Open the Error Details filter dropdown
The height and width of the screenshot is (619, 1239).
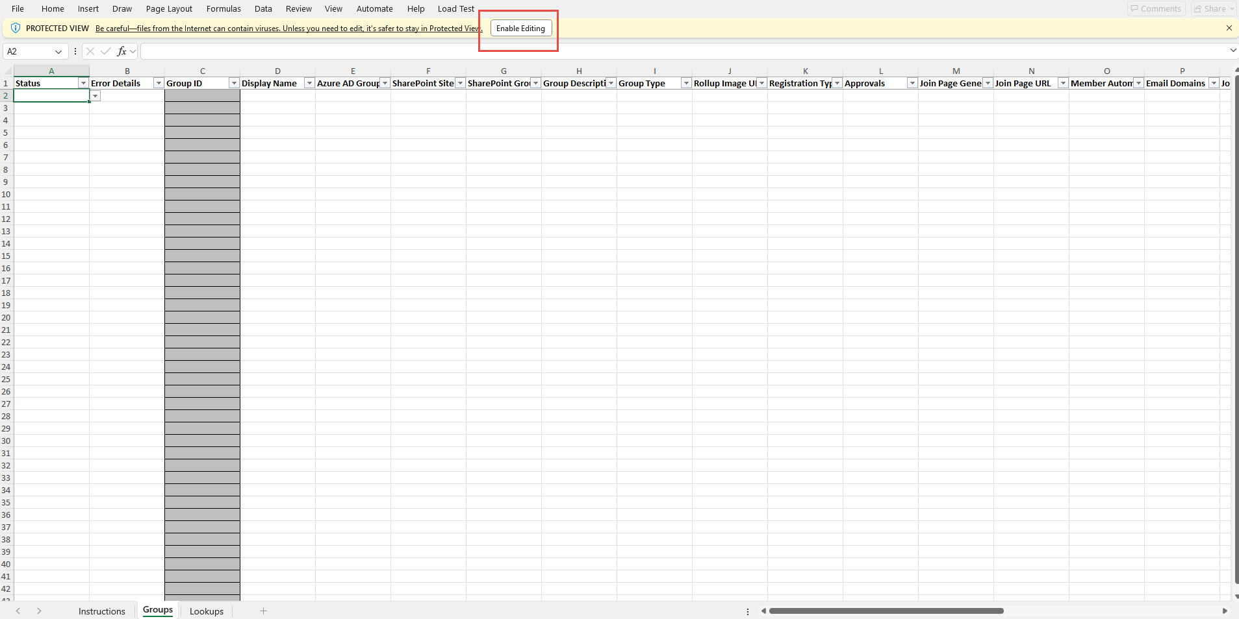click(159, 83)
